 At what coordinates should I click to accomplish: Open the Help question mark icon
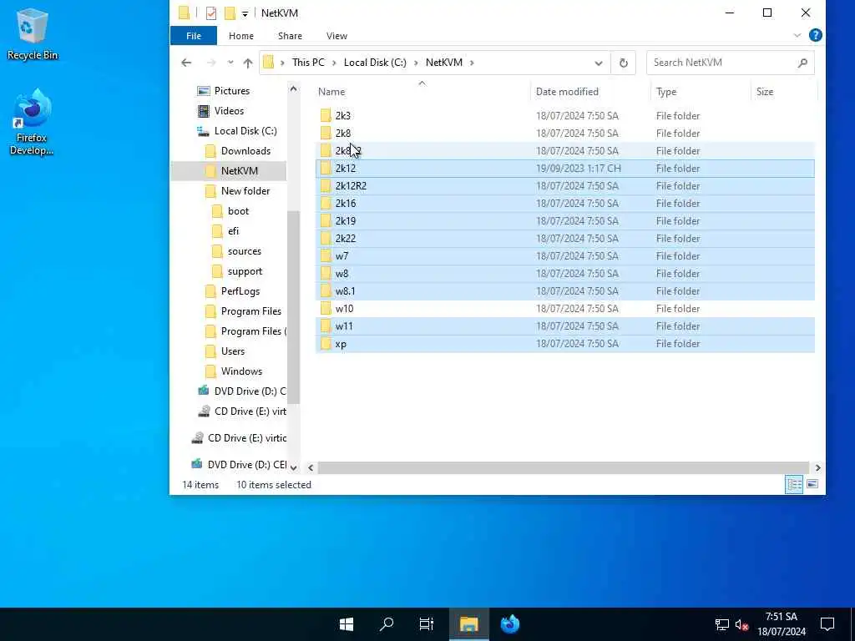coord(815,35)
